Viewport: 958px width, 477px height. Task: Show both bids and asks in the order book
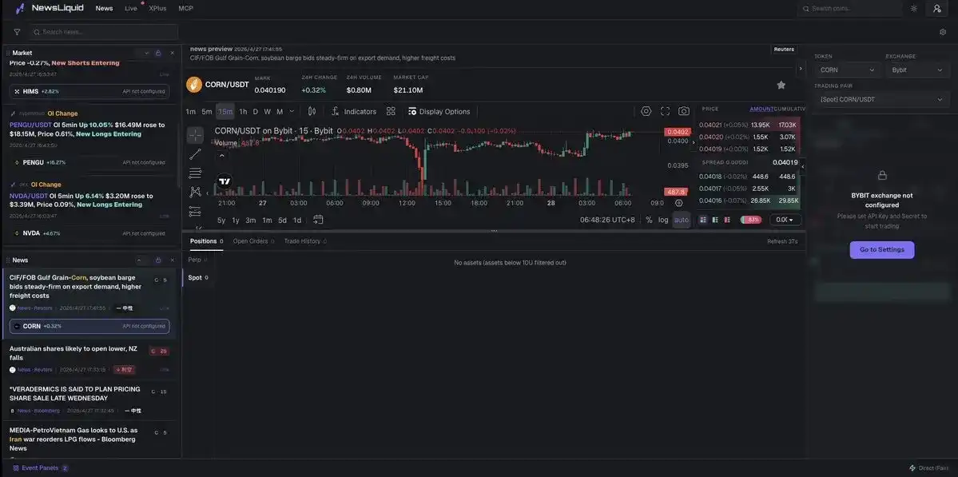pos(702,220)
